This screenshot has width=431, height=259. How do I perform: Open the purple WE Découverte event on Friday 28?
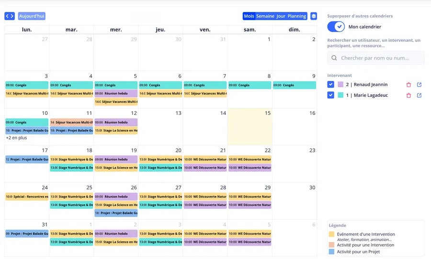coord(205,205)
